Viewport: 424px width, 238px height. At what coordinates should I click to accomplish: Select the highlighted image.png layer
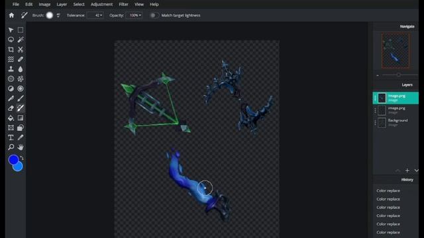396,98
